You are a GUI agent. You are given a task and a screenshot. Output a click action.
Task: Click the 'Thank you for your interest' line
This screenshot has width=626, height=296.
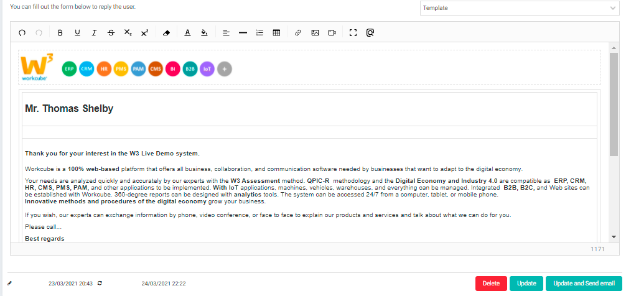112,153
